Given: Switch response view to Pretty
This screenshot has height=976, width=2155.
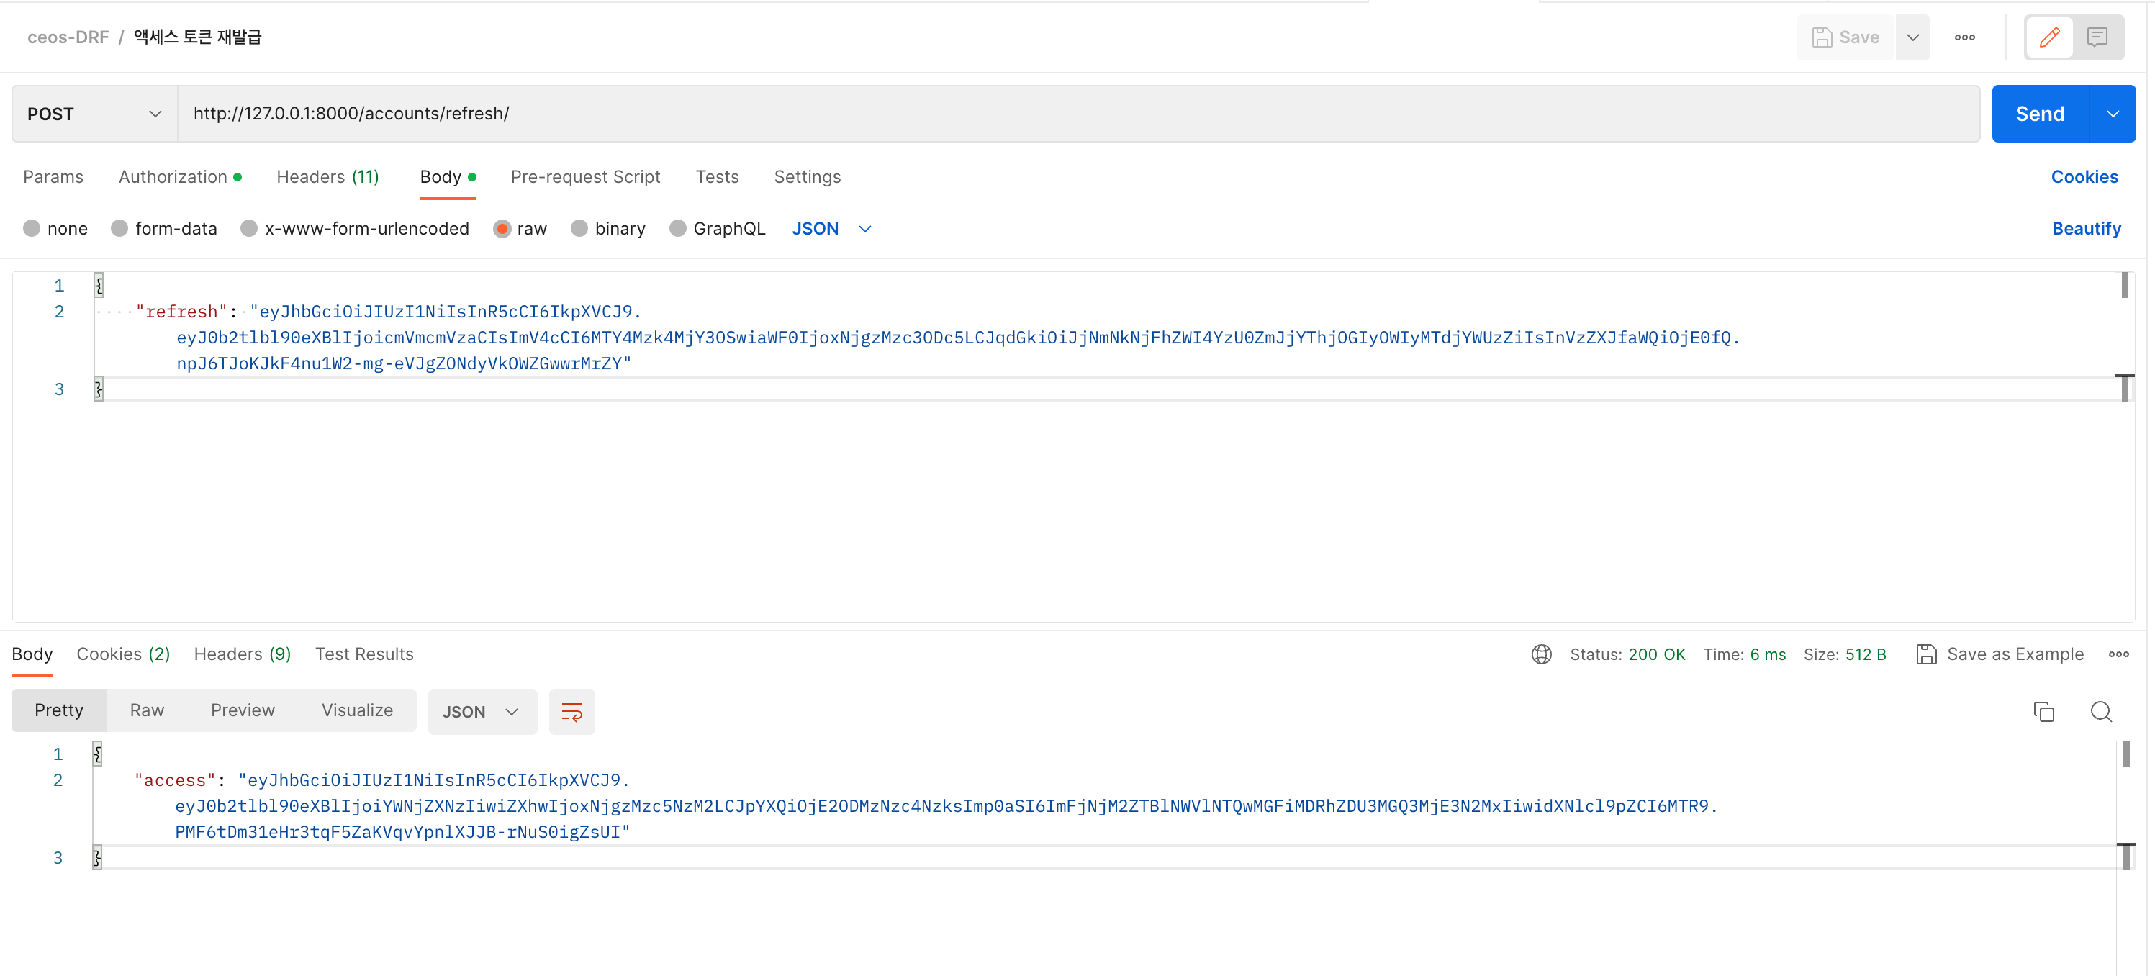Looking at the screenshot, I should (60, 710).
